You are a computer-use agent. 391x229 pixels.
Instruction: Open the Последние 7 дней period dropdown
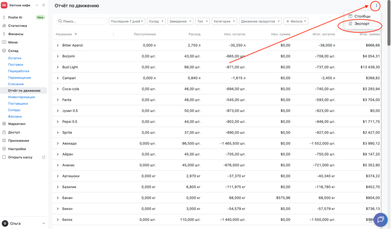coord(127,21)
